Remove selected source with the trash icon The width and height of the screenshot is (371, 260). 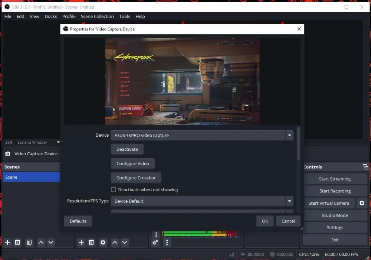click(x=91, y=242)
